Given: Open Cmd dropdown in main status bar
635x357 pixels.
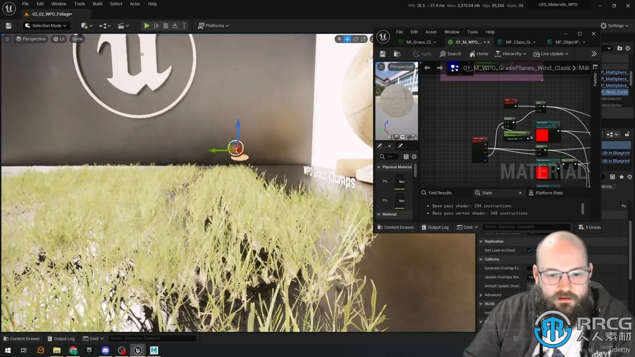Looking at the screenshot, I should (94, 339).
